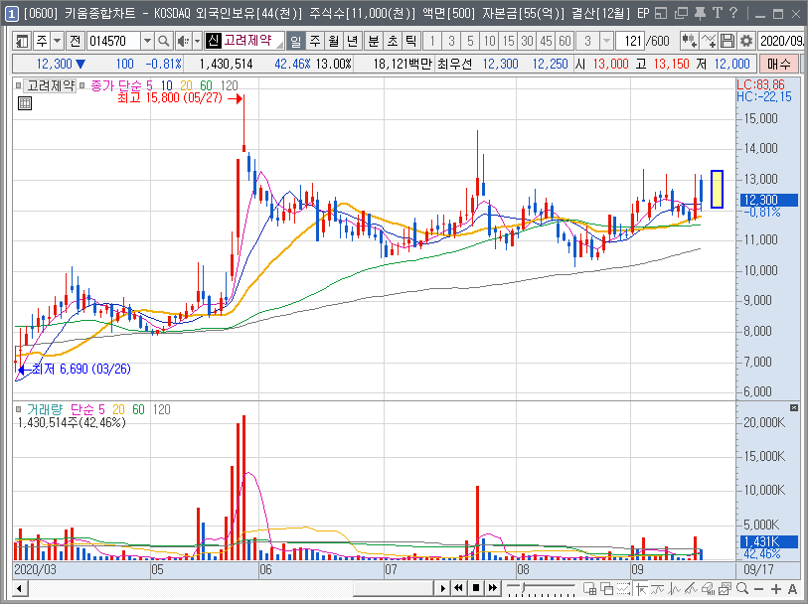Open the interval value 3 dropdown arrow

pyautogui.click(x=607, y=40)
